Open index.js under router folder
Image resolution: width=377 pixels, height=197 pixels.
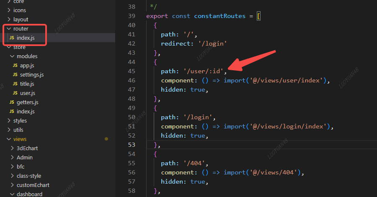[26, 38]
